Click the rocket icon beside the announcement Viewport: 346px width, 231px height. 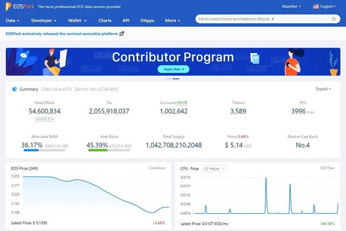pyautogui.click(x=122, y=33)
